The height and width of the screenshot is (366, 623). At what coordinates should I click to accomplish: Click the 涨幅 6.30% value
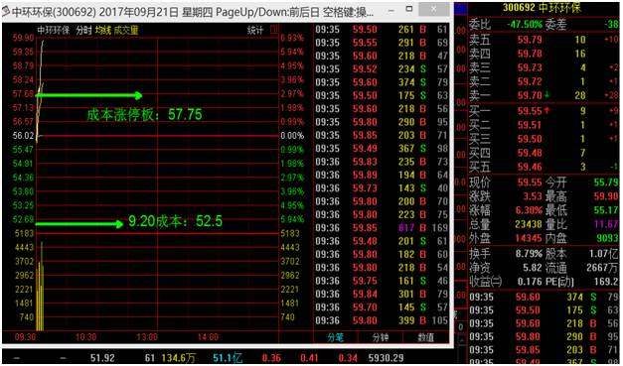529,210
